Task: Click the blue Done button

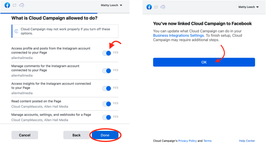Action: (x=105, y=135)
